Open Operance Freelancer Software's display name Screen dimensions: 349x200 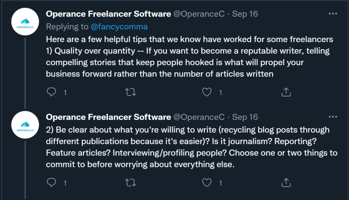point(108,14)
